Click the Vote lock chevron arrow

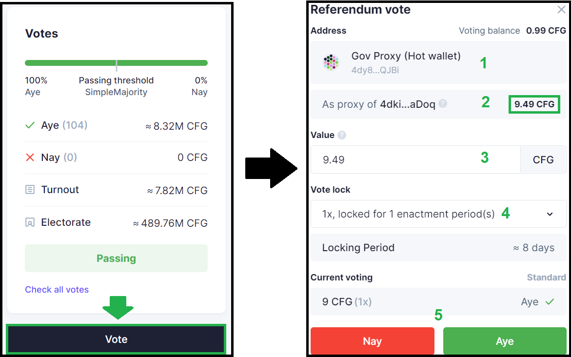coord(550,214)
